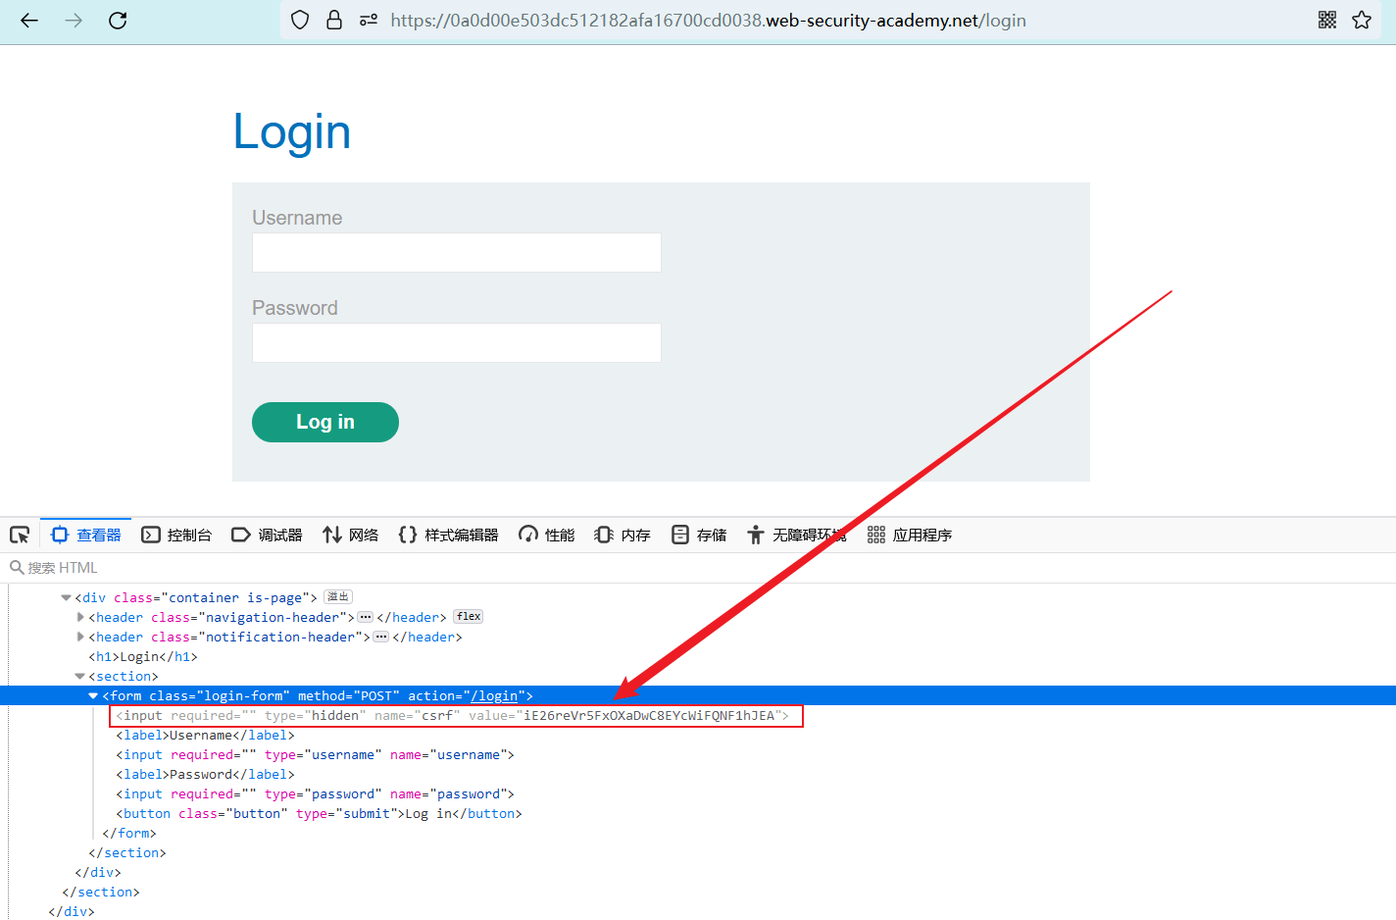Screen dimensions: 1396x920
Task: Open the 网络 network tab
Action: pos(350,535)
